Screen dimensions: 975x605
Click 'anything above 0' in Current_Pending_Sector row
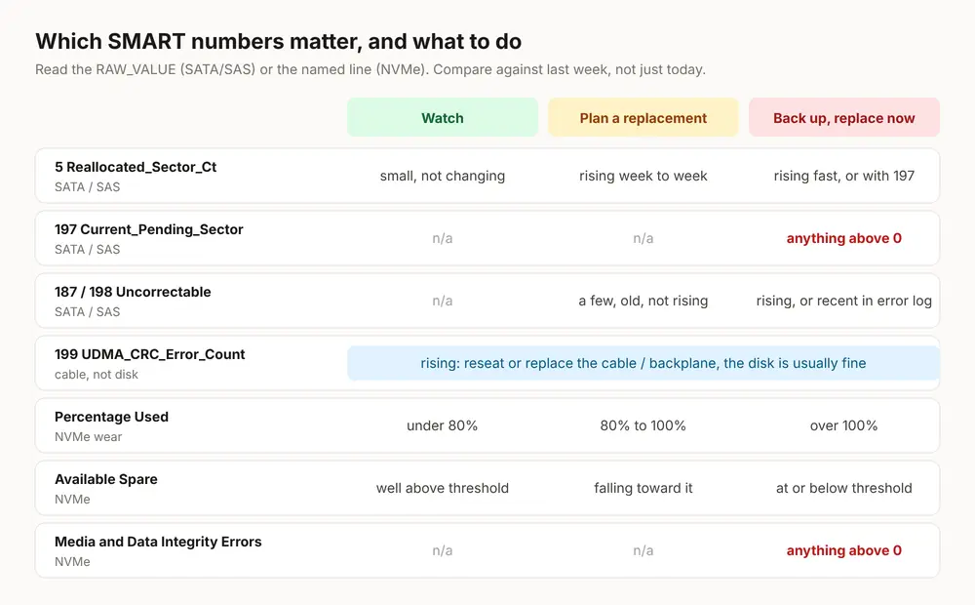coord(843,238)
